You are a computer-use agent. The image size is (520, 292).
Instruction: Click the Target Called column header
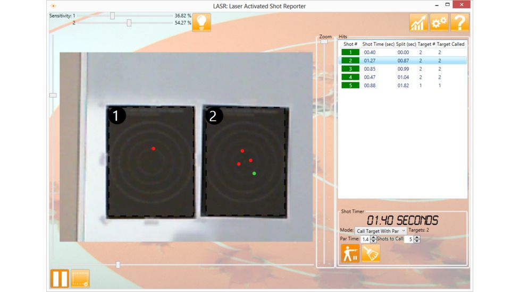450,44
